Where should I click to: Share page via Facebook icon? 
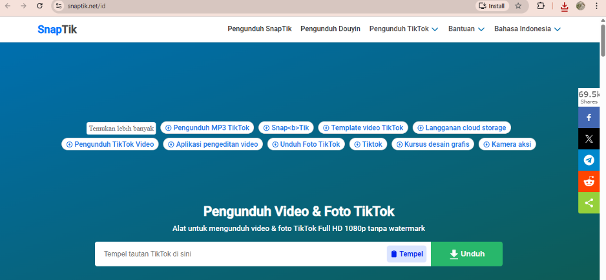[589, 118]
